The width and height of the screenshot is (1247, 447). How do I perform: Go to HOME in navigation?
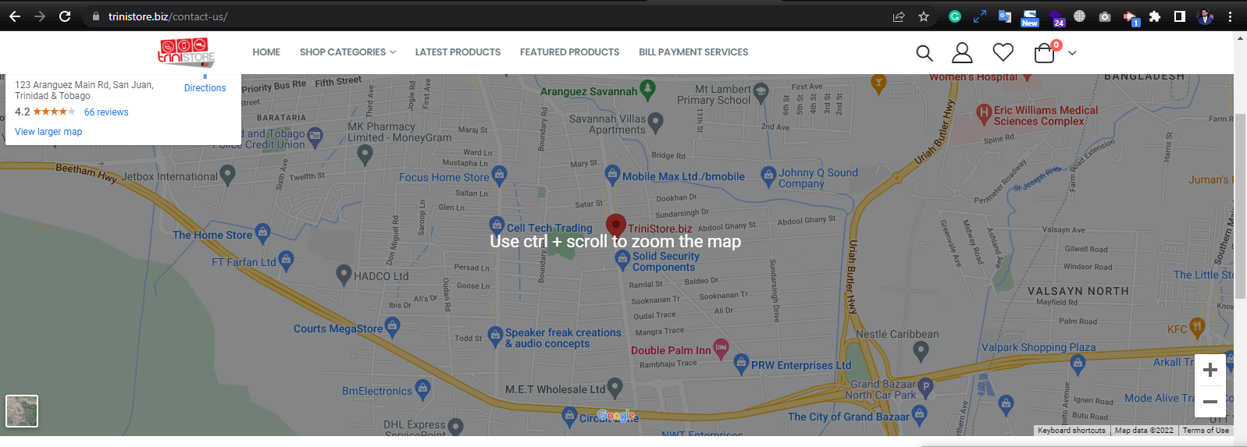point(266,52)
